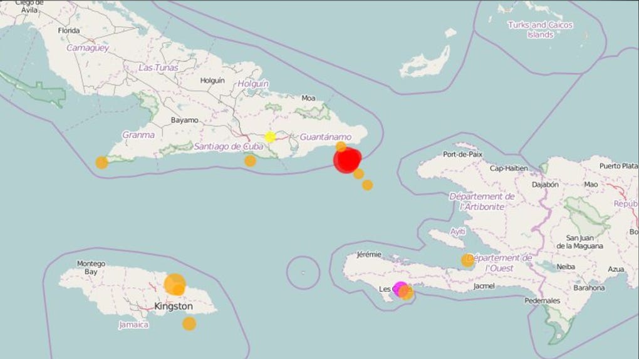The width and height of the screenshot is (639, 359).
Task: Click the Camagüey province label
Action: [88, 48]
